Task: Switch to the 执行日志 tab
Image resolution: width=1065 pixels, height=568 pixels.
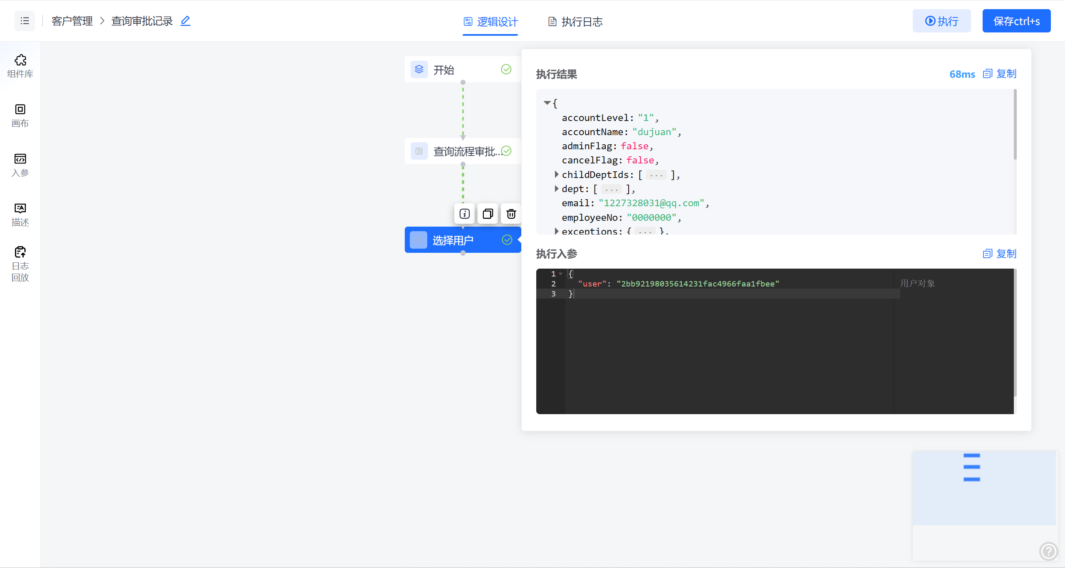Action: point(575,22)
